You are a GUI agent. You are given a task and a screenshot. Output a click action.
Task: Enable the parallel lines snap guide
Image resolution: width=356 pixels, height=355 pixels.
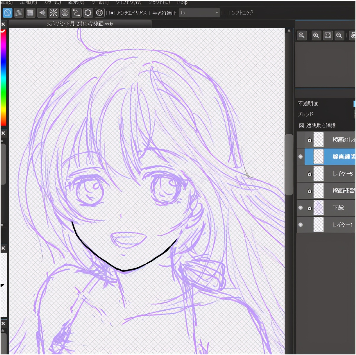(19, 13)
